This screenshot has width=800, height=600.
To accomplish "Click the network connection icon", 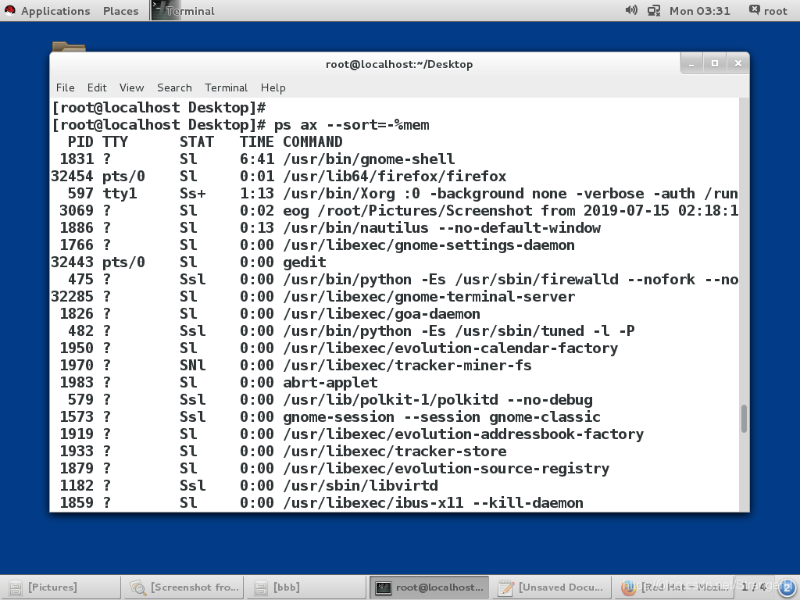I will coord(654,11).
